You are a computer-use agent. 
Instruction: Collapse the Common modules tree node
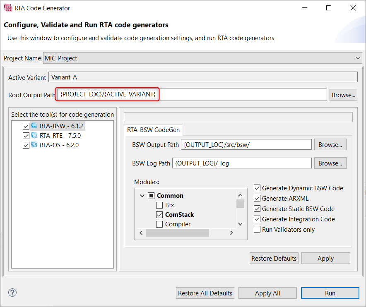coord(142,196)
